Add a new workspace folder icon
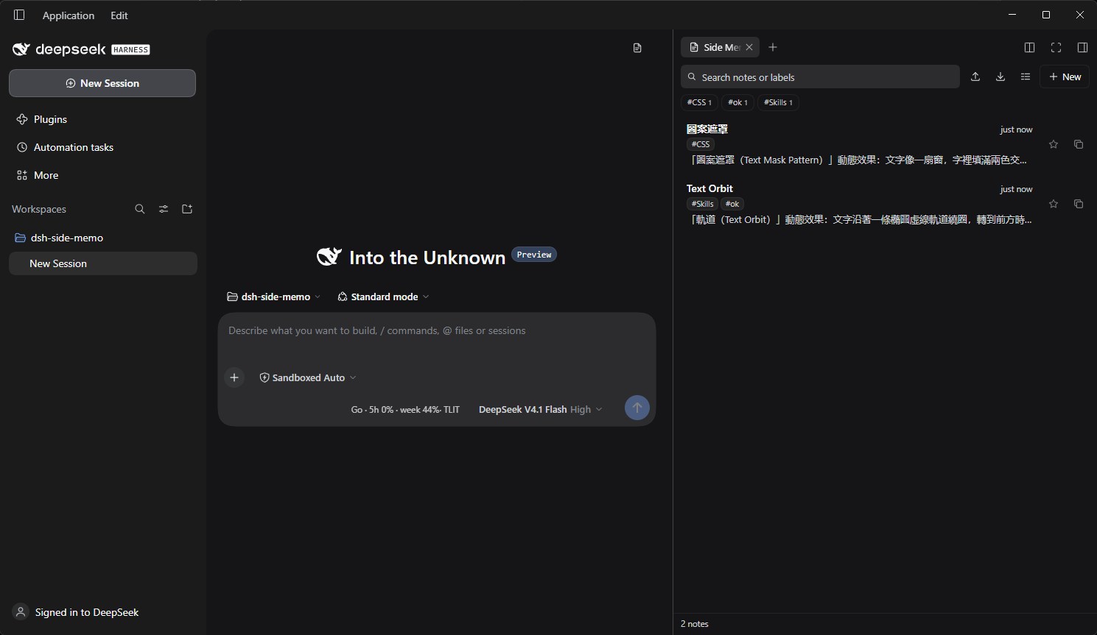The width and height of the screenshot is (1097, 635). pyautogui.click(x=187, y=209)
